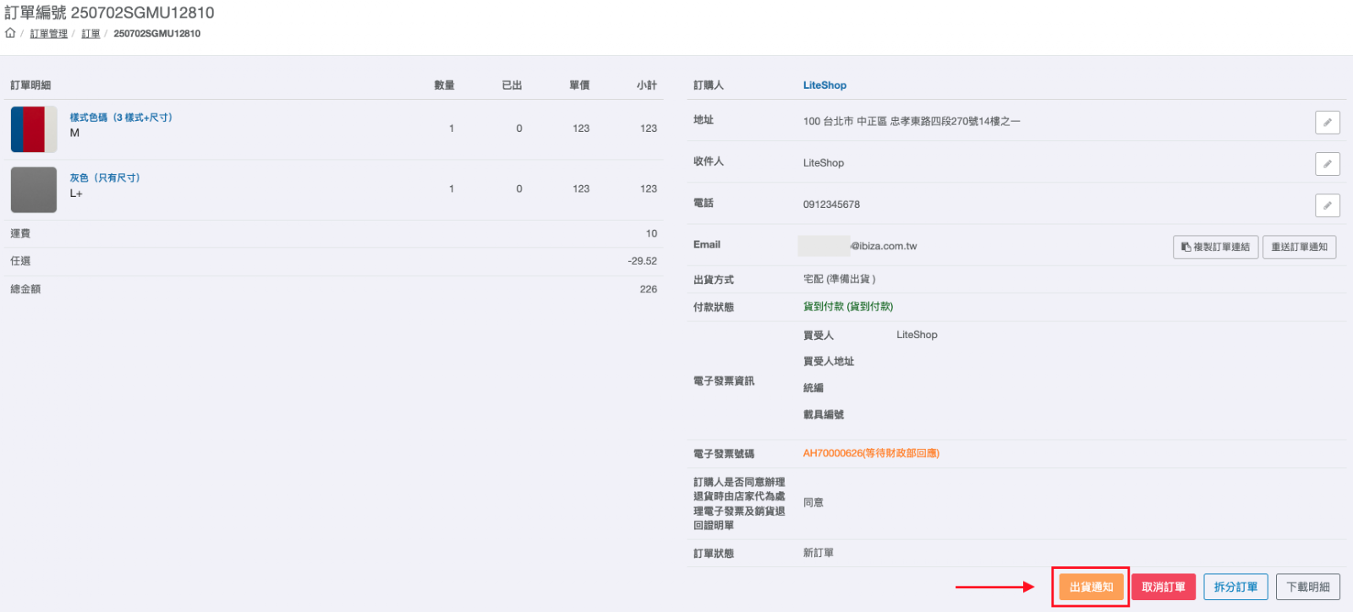Click the 單價 column header
Screen dimensions: 1353x612
pyautogui.click(x=580, y=85)
